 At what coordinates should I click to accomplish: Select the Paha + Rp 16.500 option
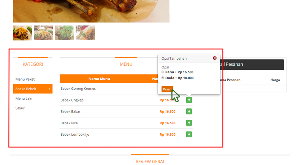coord(163,72)
